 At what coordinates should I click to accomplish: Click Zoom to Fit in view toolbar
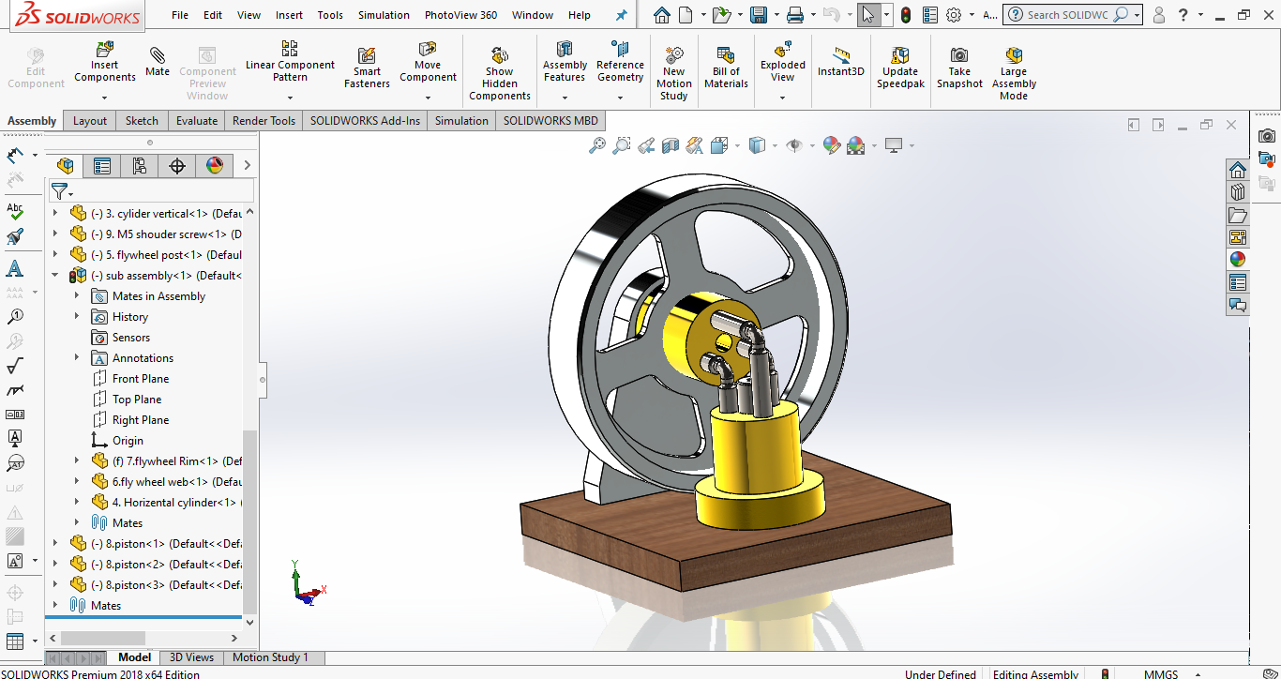(596, 145)
